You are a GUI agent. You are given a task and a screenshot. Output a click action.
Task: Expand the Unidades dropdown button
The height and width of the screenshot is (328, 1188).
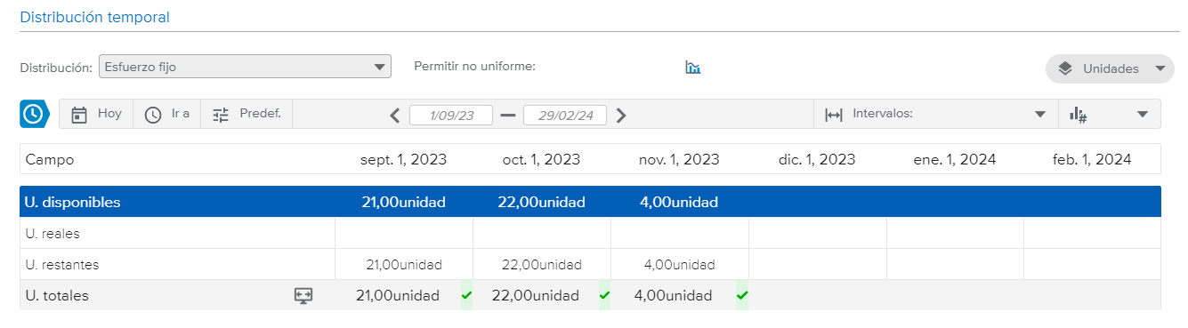coord(1110,68)
